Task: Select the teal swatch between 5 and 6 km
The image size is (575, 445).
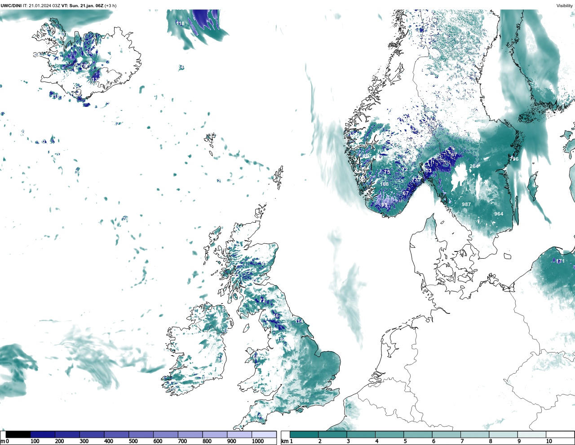Action: (x=418, y=434)
